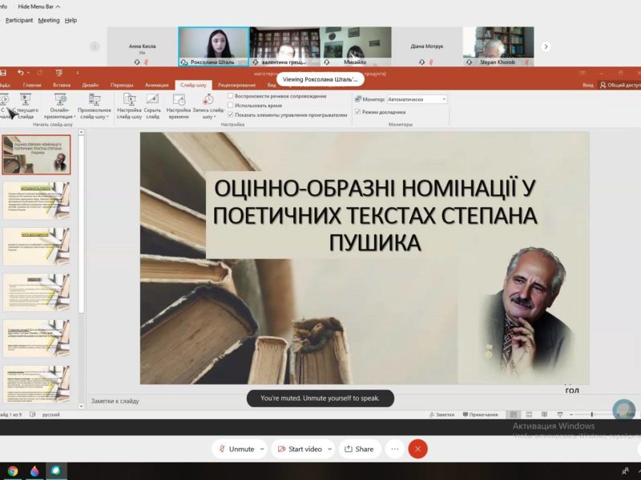641x480 pixels.
Task: Click the Share content button
Action: pos(359,449)
